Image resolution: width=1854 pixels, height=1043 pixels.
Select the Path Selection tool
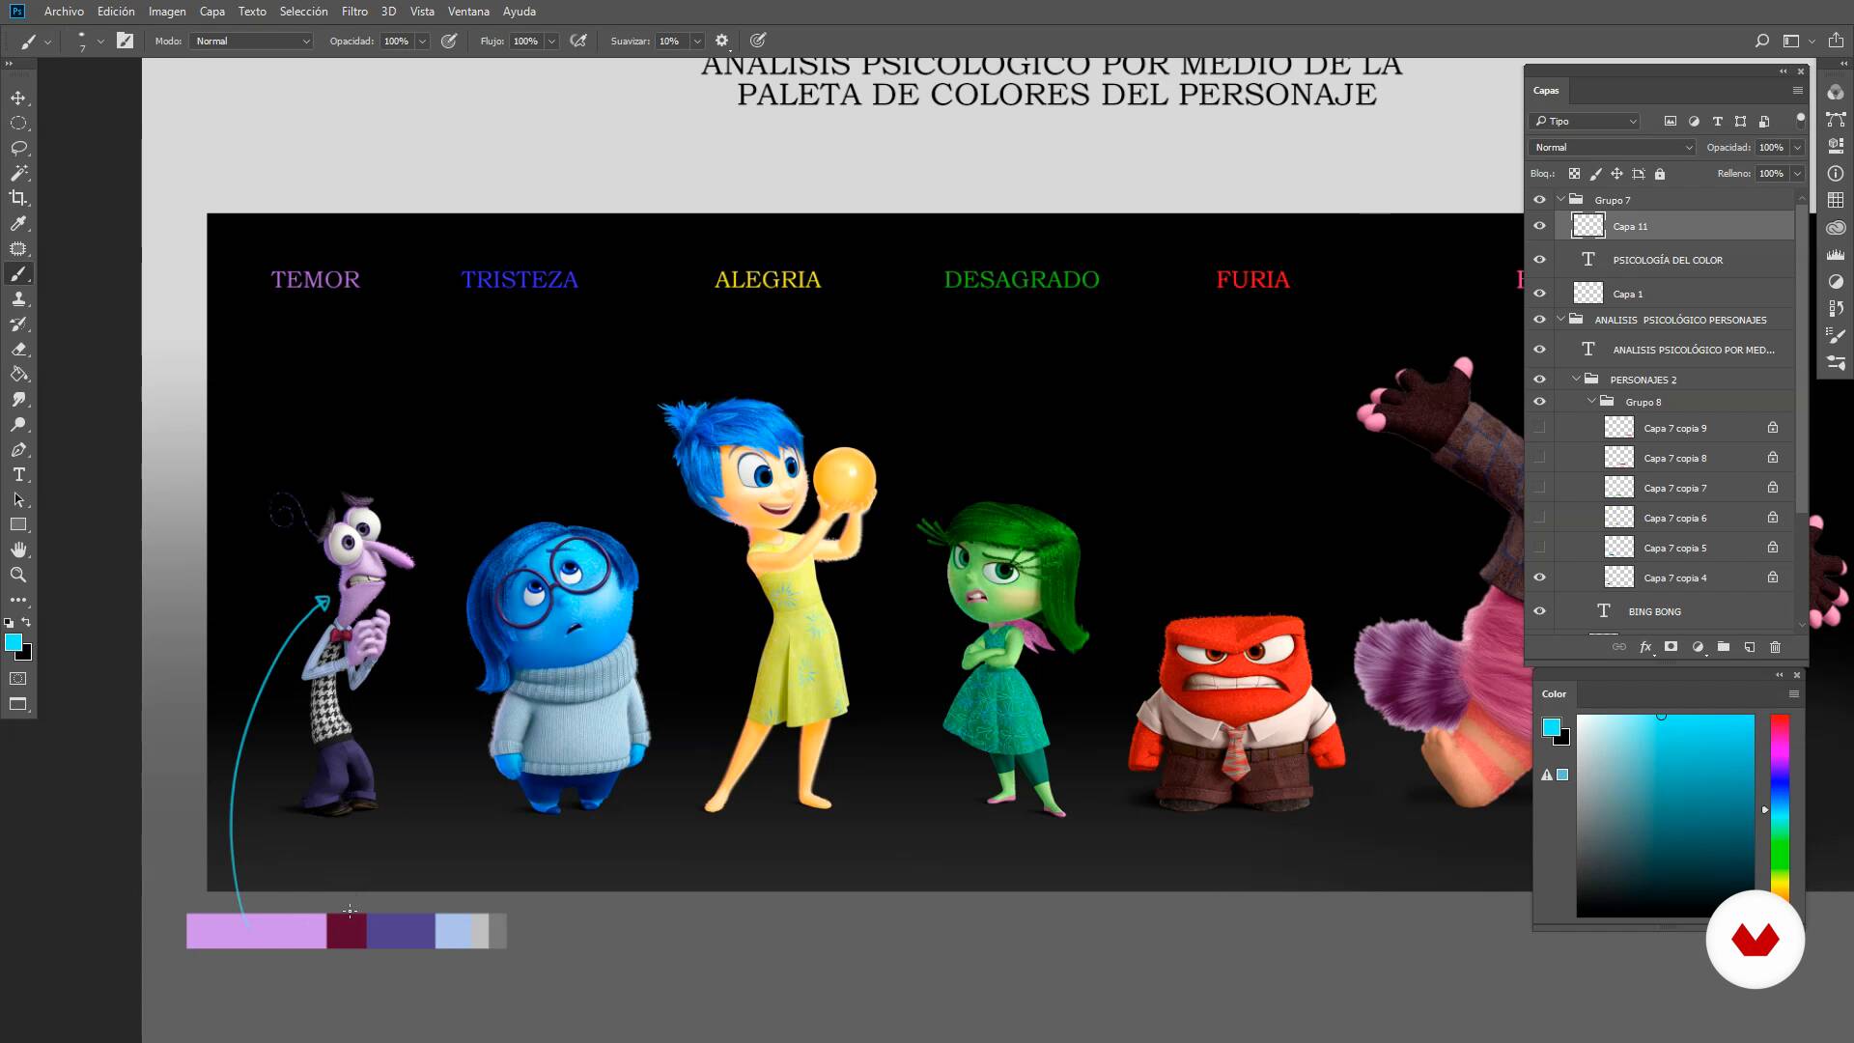coord(18,500)
